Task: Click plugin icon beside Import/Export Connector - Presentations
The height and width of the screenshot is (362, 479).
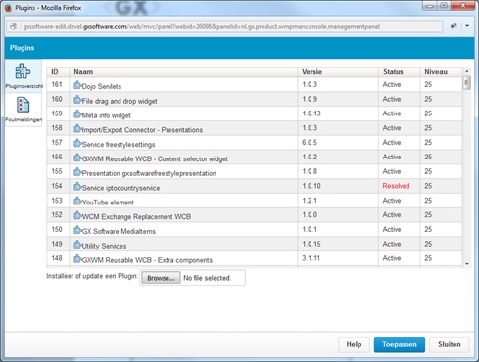Action: tap(77, 128)
